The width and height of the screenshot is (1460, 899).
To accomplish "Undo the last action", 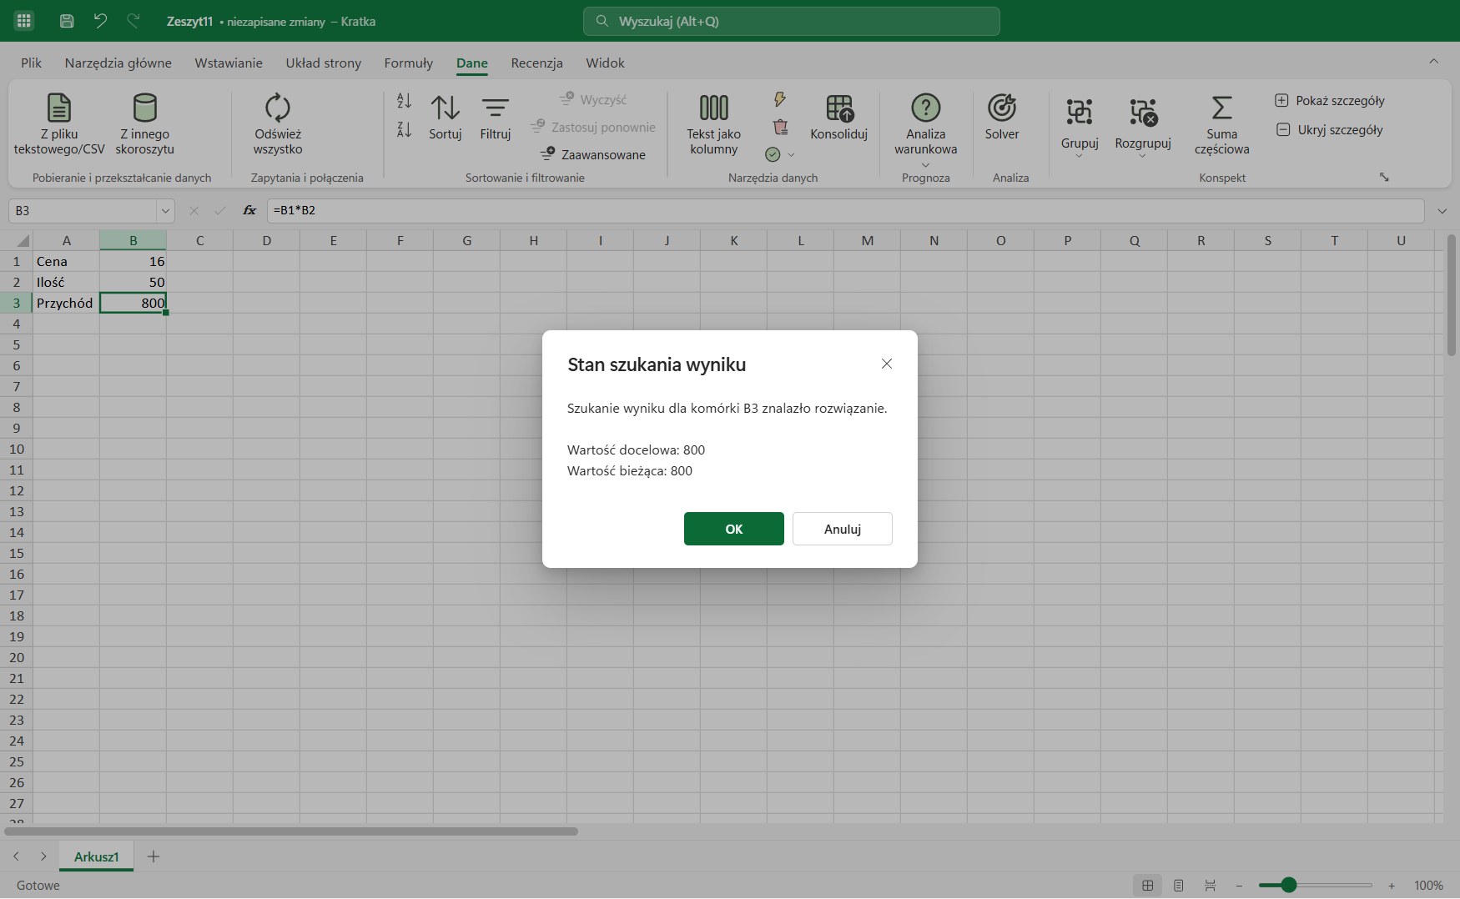I will pos(100,21).
